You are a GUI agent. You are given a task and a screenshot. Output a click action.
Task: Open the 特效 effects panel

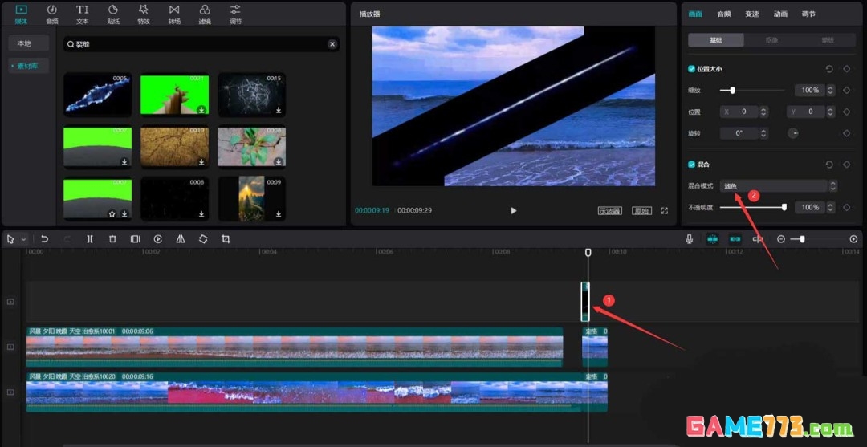(x=143, y=13)
